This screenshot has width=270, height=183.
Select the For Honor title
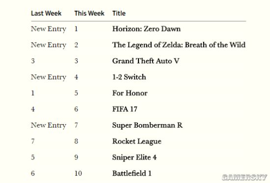point(130,93)
